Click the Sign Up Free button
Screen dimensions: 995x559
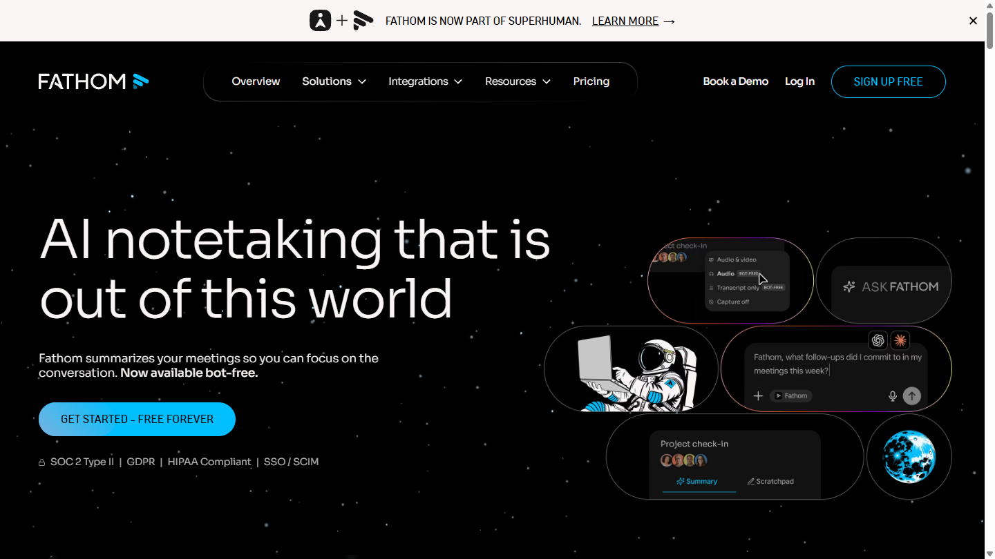888,81
